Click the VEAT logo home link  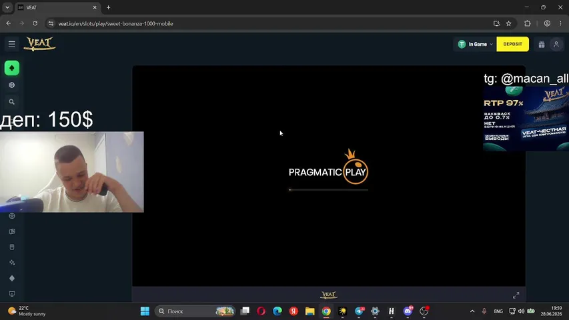coord(39,44)
